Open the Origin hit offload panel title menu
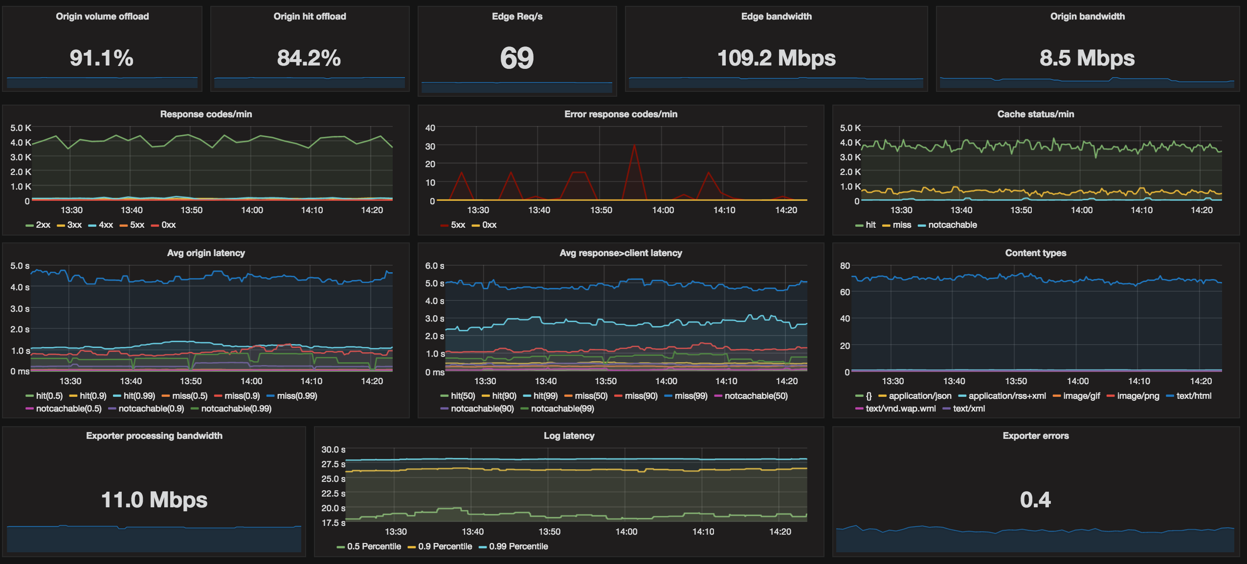1247x564 pixels. [310, 16]
